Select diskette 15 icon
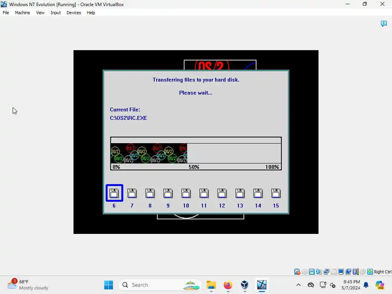Screen dimensions: 392x294 click(276, 193)
